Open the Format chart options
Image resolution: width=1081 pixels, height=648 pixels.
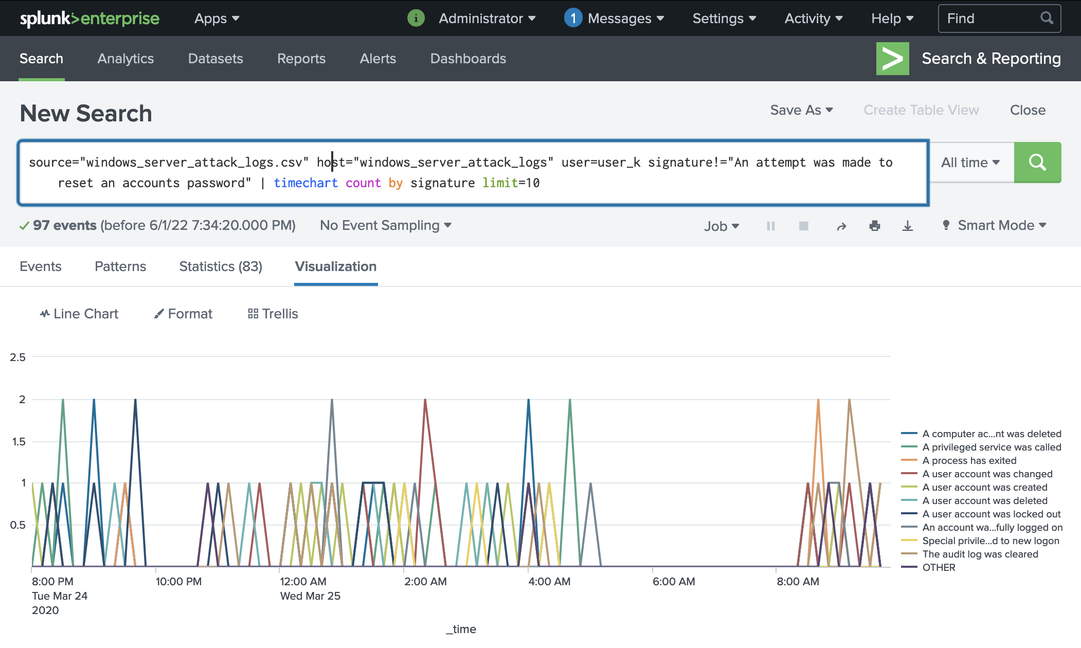[x=183, y=314]
